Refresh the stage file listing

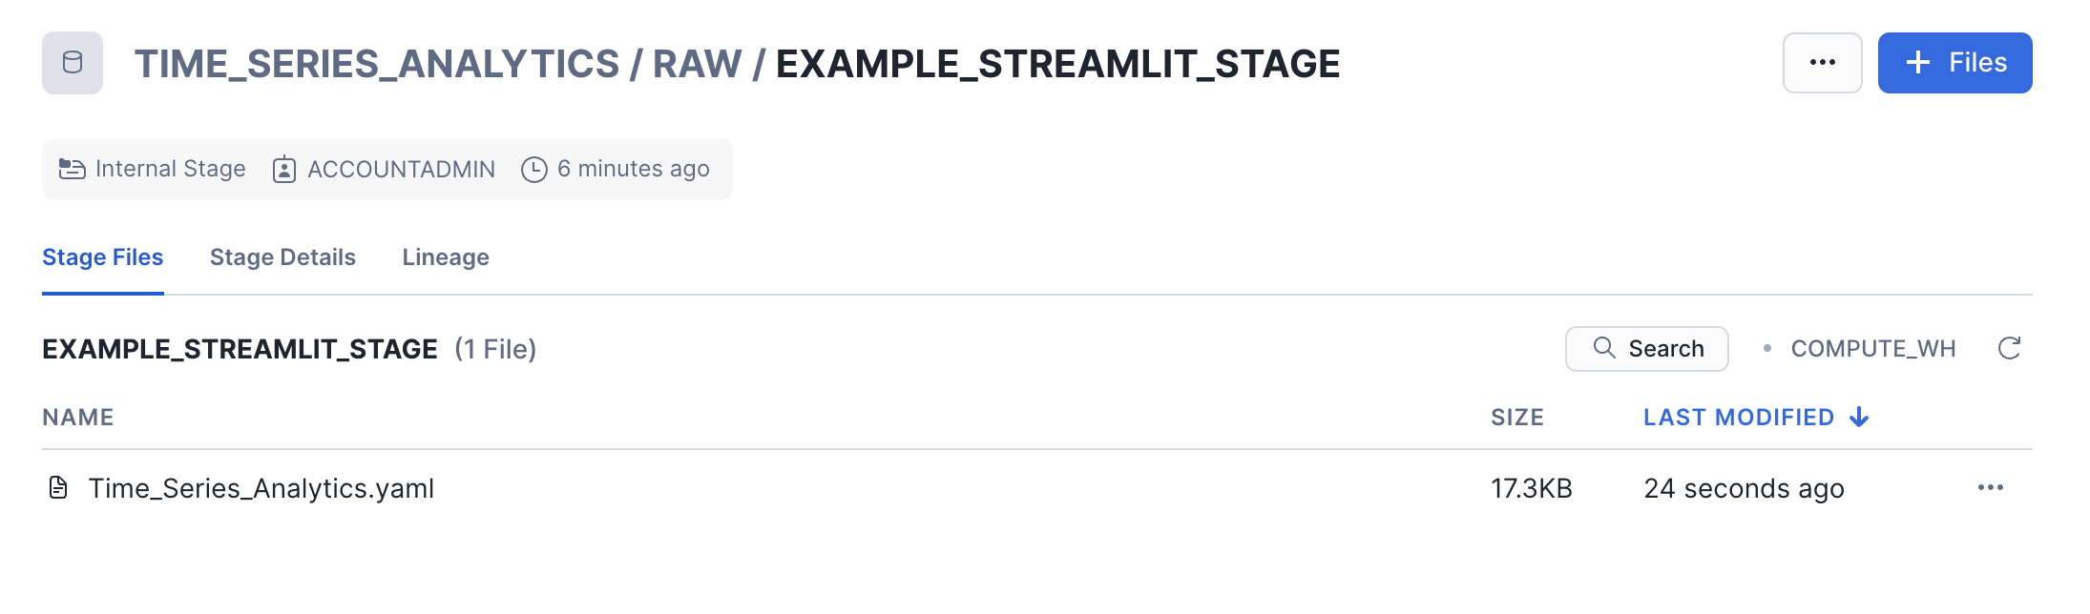pos(2010,349)
